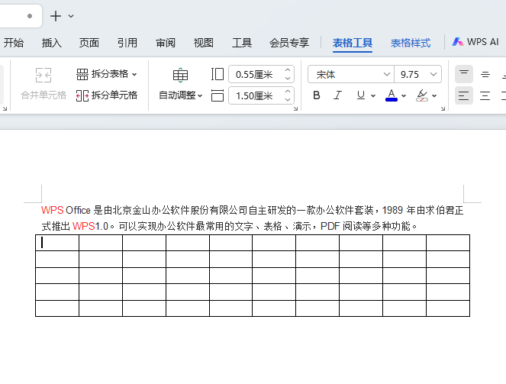Open the font settings dialog launcher
This screenshot has width=506, height=384.
[443, 108]
